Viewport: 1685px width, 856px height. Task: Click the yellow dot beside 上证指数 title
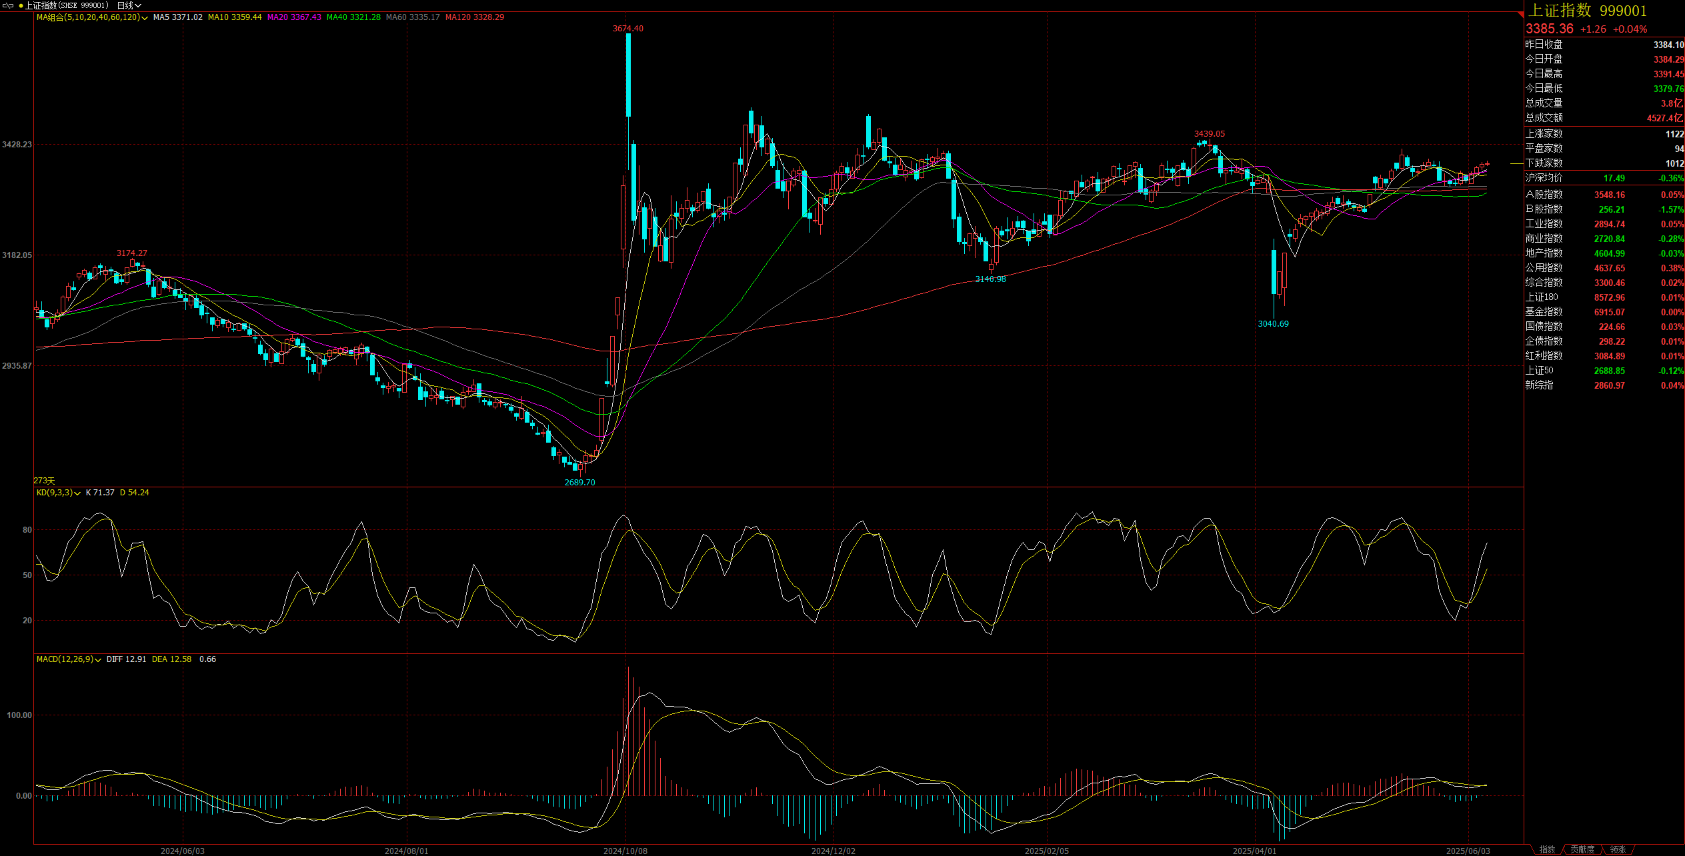click(21, 5)
